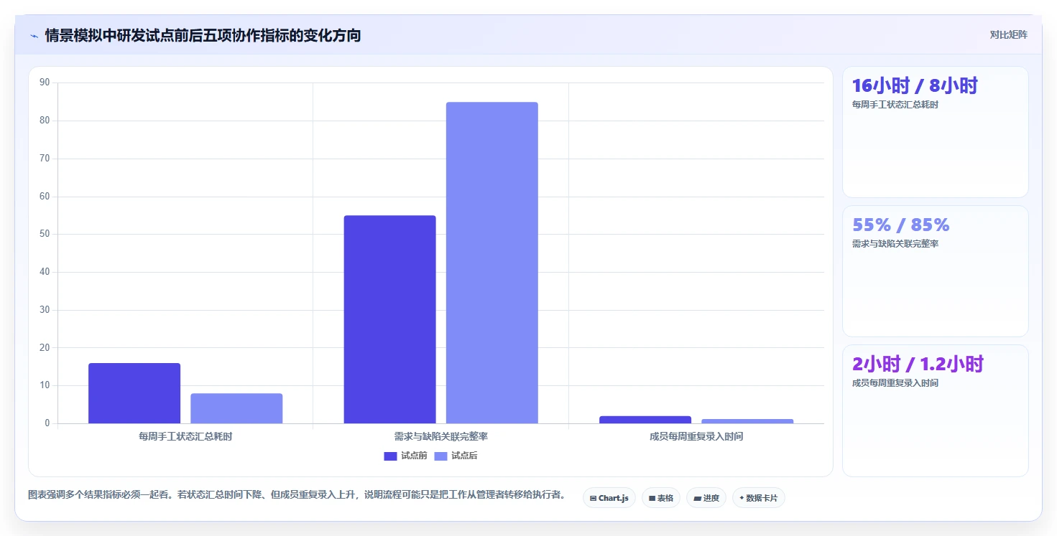Click the 试点前 bar for 成员每周重复录入时间

[x=645, y=420]
